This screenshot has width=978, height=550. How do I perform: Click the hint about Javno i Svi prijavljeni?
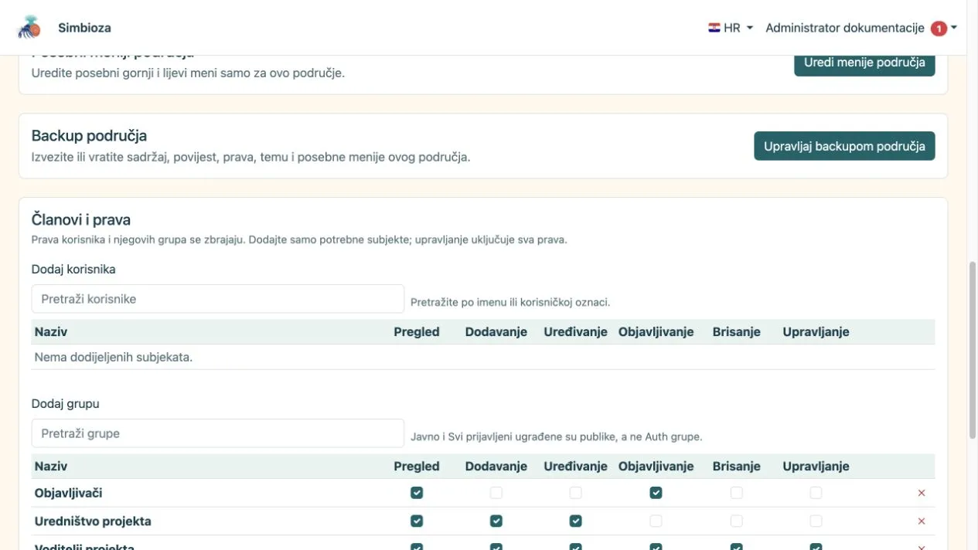[557, 436]
